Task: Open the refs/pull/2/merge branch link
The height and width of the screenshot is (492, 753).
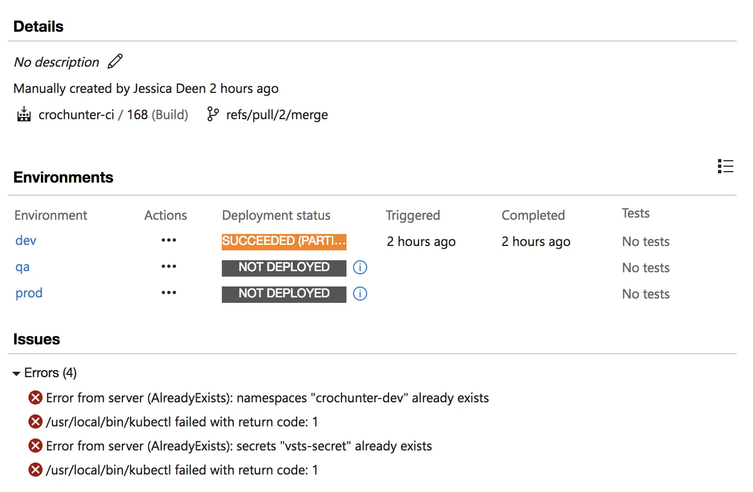Action: coord(277,115)
